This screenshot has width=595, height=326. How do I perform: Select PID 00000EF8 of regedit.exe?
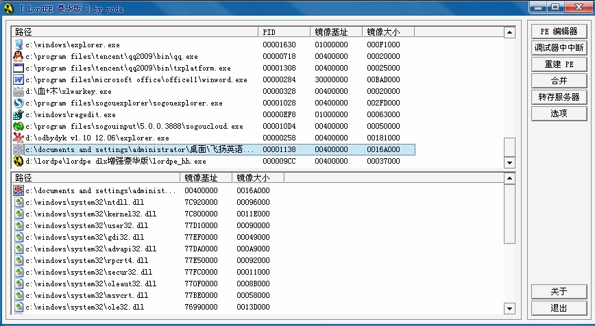tap(279, 114)
